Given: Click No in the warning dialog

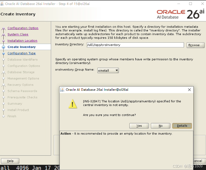Looking at the screenshot, I should (x=161, y=126).
